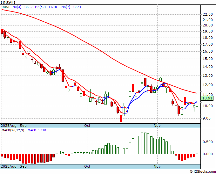Viewport: 216px width, 174px height.
Task: Click the 20.00 price axis label
Action: click(208, 25)
